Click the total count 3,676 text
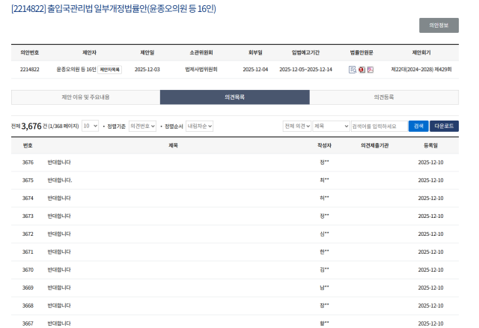 coord(31,127)
